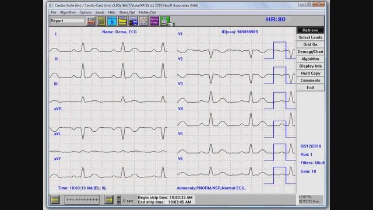This screenshot has width=373, height=210.
Task: Click the Comments button
Action: tap(311, 80)
